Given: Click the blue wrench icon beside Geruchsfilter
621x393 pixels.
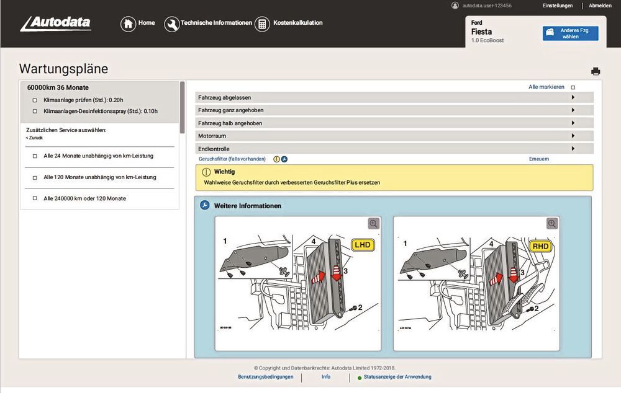Looking at the screenshot, I should click(284, 159).
